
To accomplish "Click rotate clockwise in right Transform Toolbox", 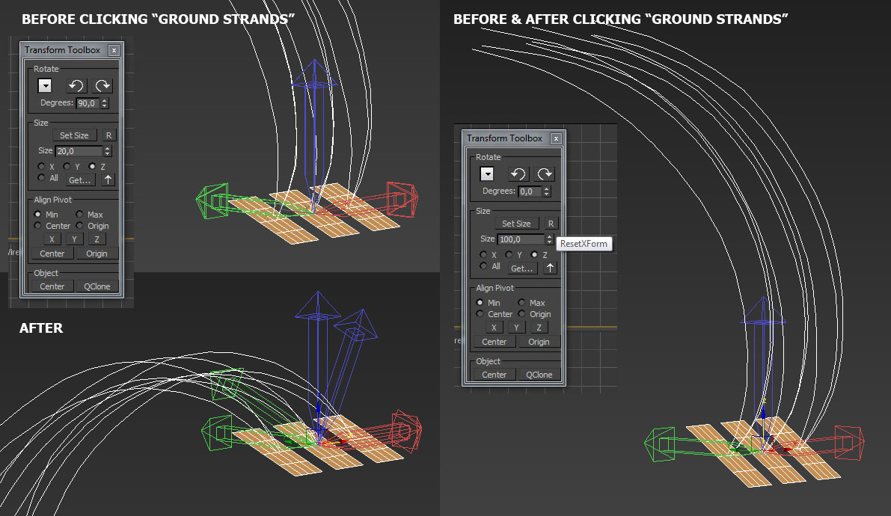I will point(545,173).
